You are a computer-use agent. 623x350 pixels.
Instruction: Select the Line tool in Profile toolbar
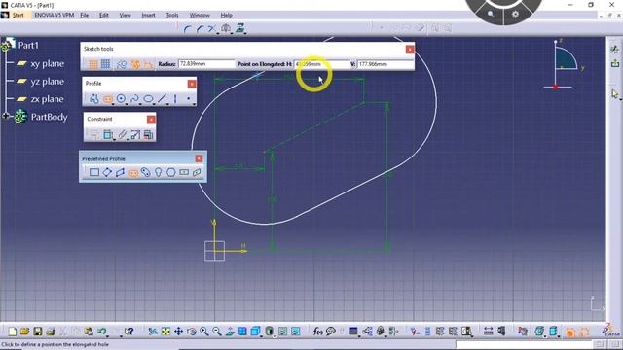(162, 98)
